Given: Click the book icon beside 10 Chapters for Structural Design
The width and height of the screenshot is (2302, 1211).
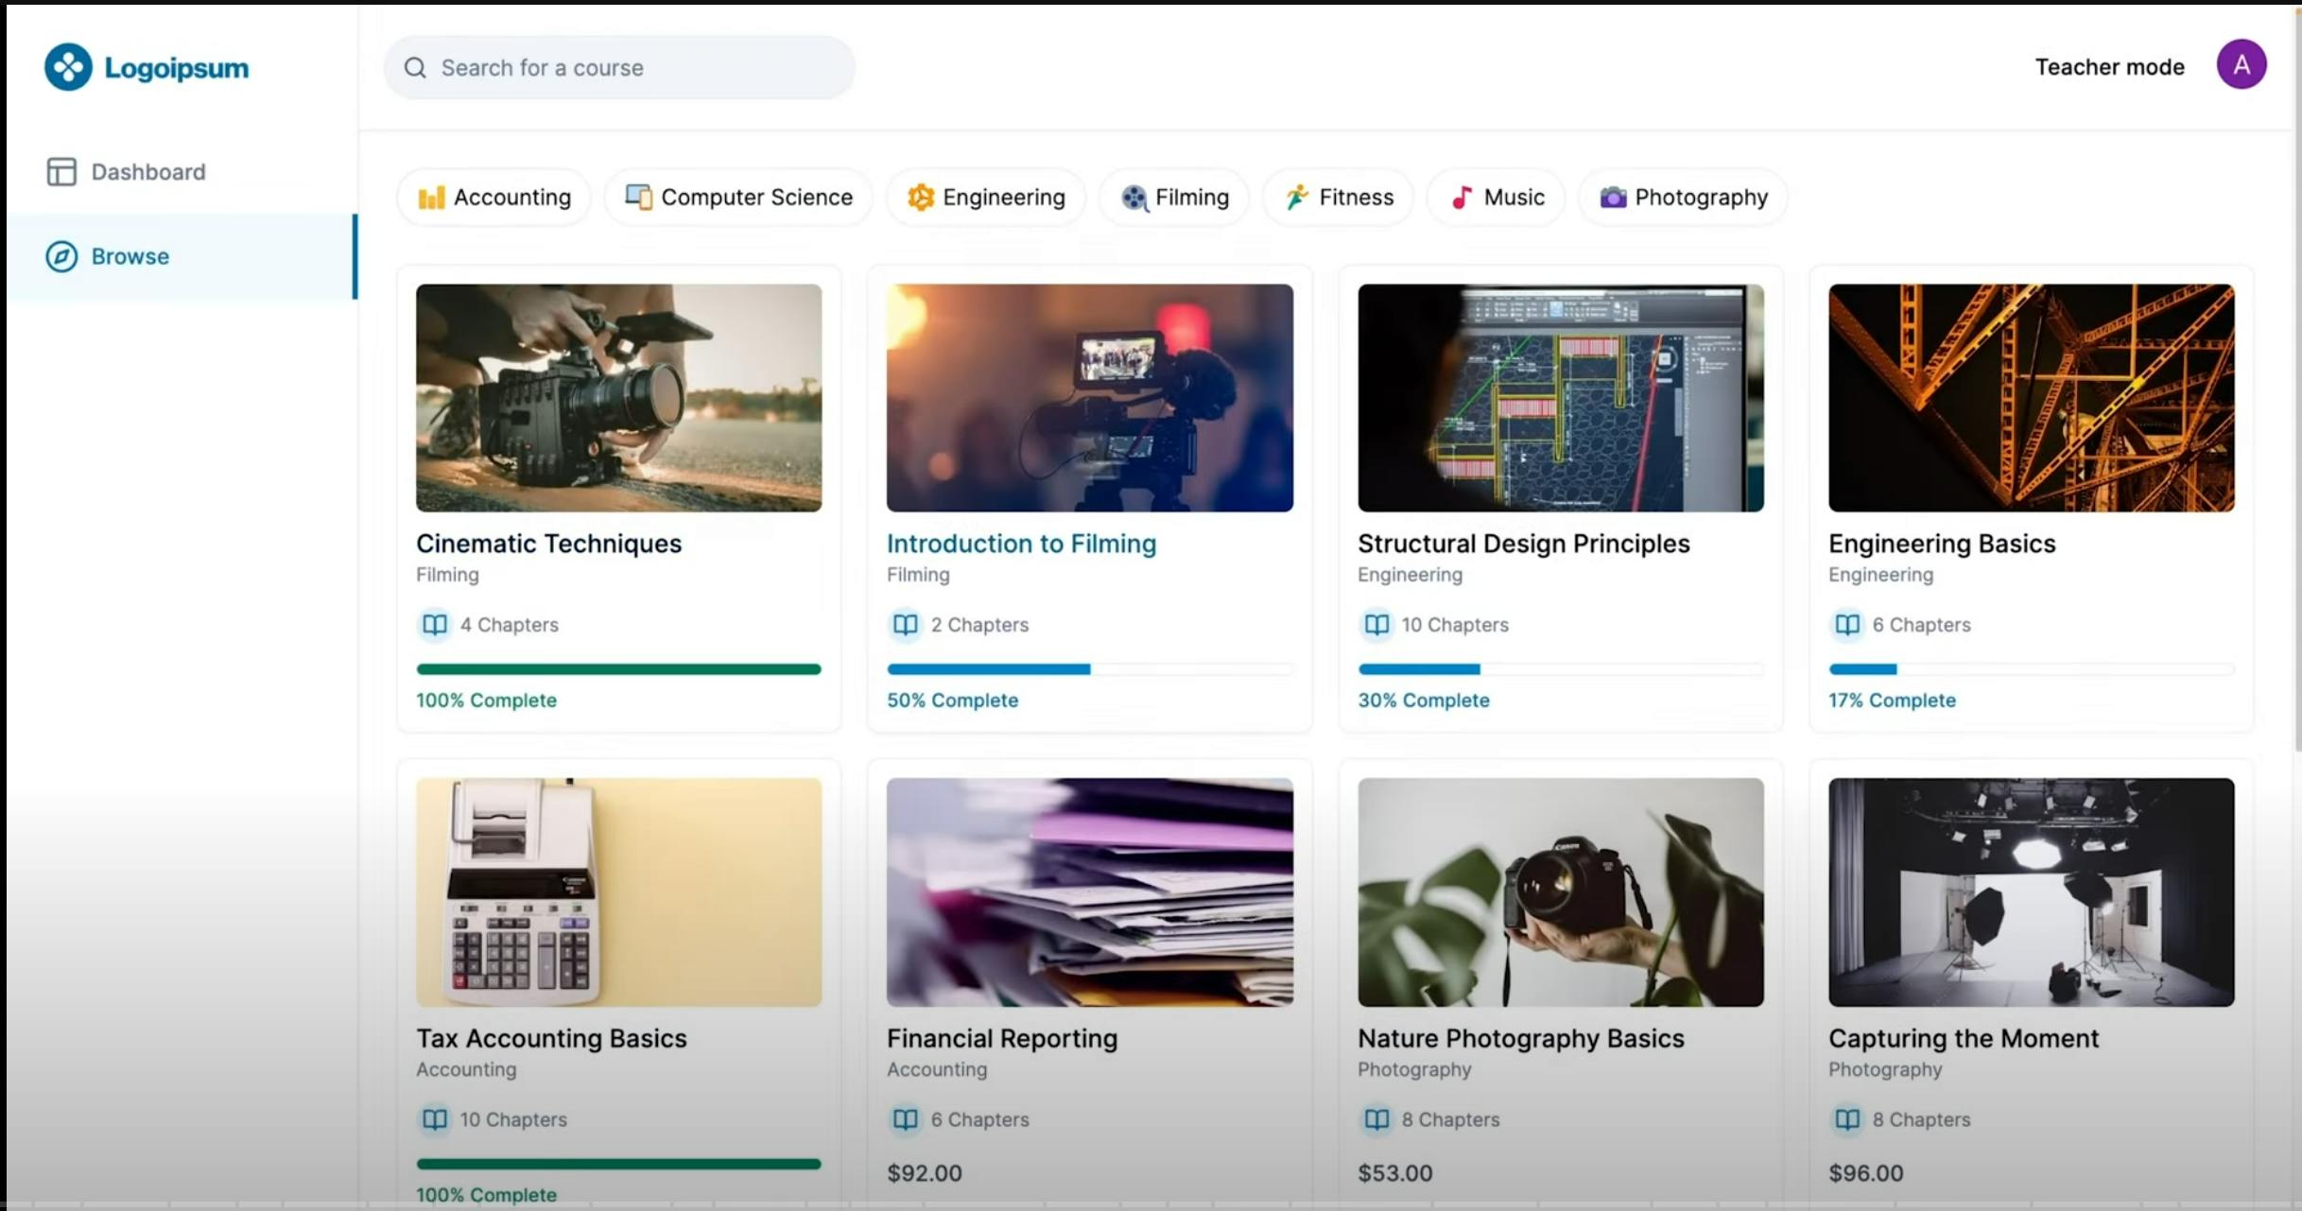Looking at the screenshot, I should [x=1376, y=625].
